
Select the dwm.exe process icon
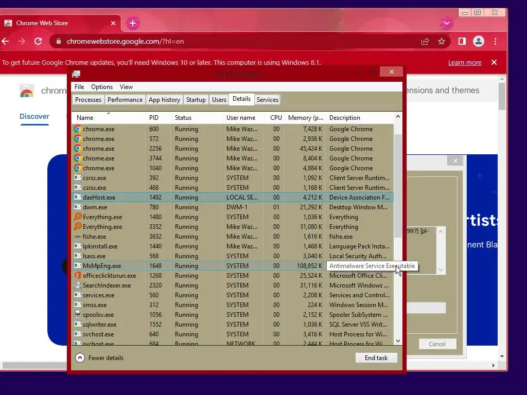pyautogui.click(x=78, y=207)
